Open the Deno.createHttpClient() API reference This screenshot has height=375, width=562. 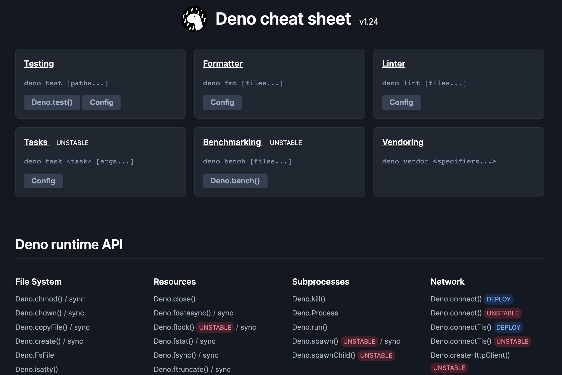coord(470,355)
